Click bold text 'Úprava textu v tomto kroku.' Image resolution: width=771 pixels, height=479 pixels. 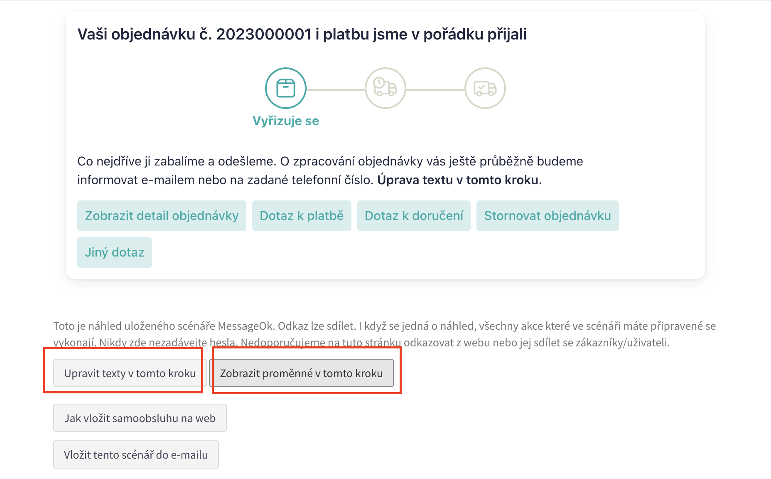pyautogui.click(x=459, y=180)
